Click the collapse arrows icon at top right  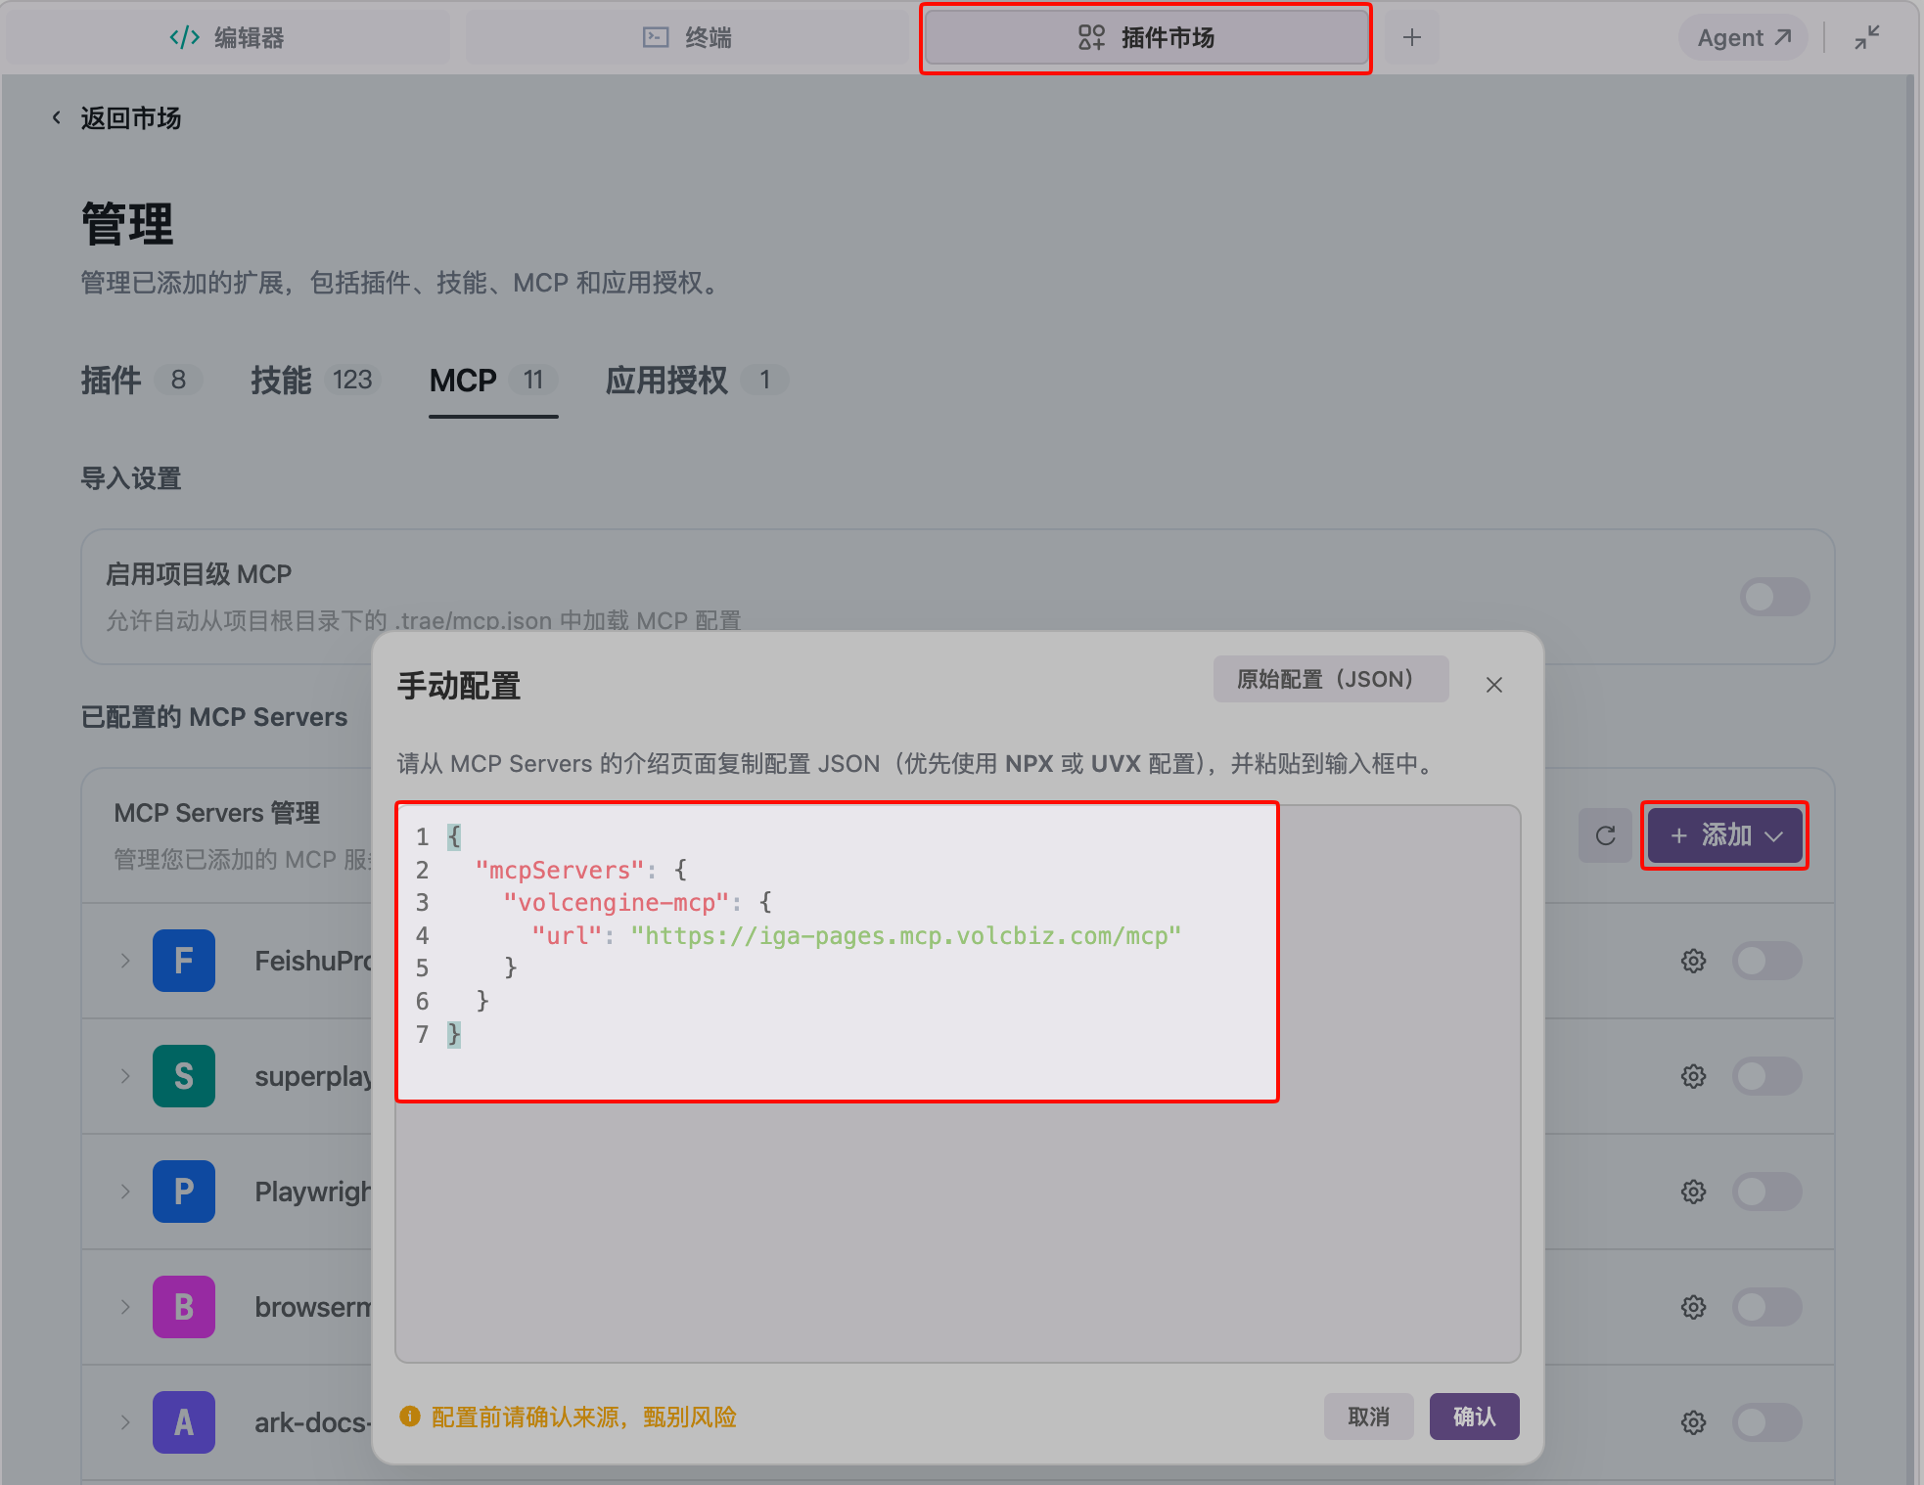coord(1867,38)
